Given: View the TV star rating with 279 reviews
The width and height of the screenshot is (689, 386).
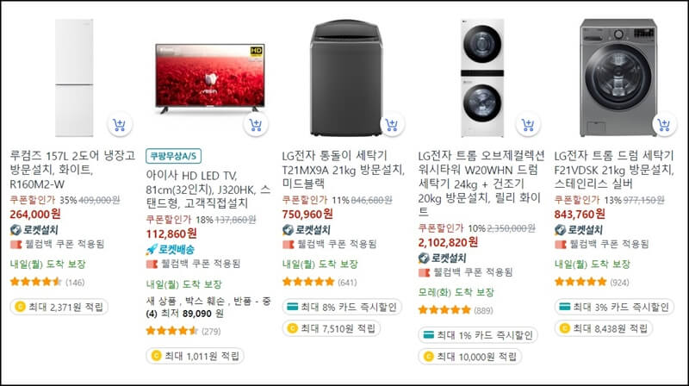Looking at the screenshot, I should tap(183, 331).
